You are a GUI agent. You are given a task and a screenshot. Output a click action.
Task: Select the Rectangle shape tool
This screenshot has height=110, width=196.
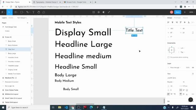[21, 12]
